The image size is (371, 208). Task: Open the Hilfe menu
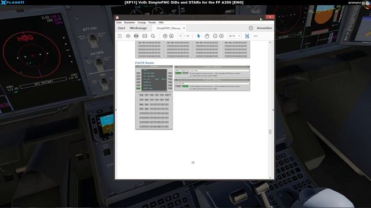[161, 23]
